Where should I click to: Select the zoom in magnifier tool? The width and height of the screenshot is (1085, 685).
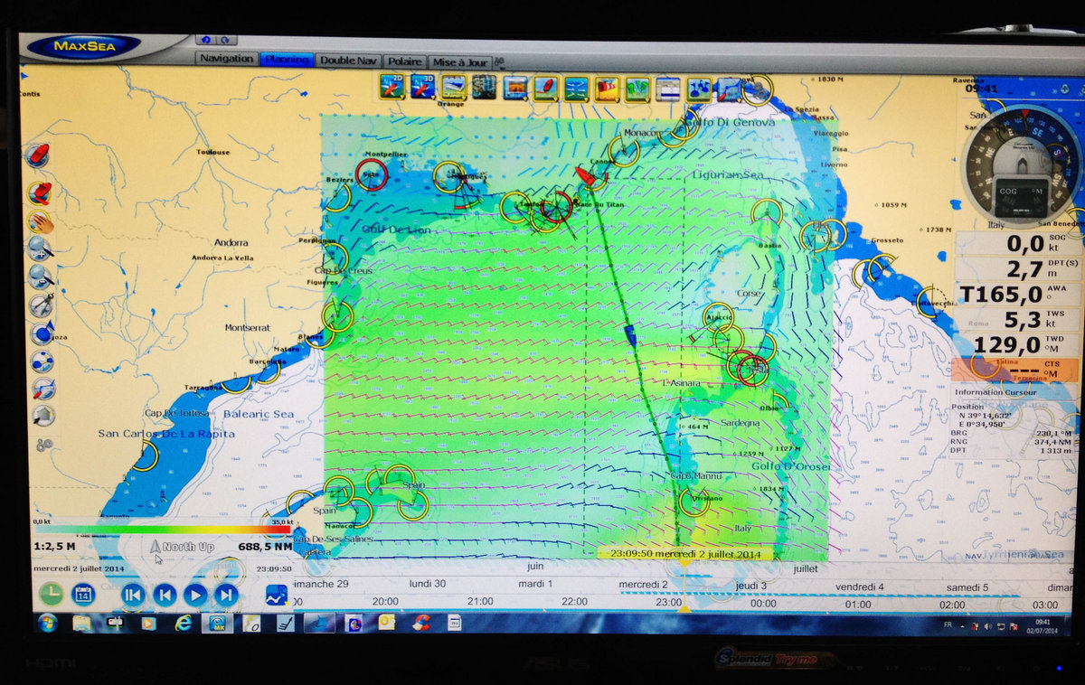click(41, 248)
